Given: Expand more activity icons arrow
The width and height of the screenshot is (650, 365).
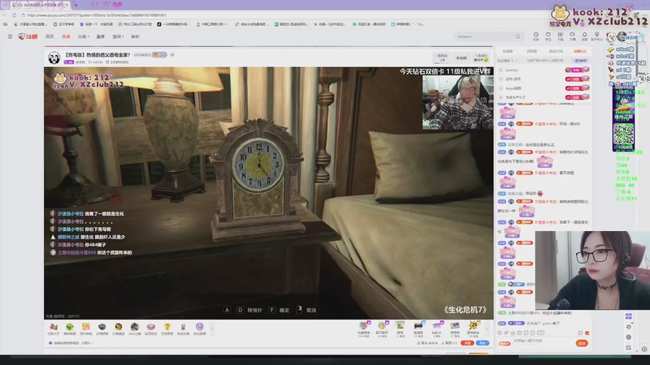Looking at the screenshot, I should (x=212, y=329).
